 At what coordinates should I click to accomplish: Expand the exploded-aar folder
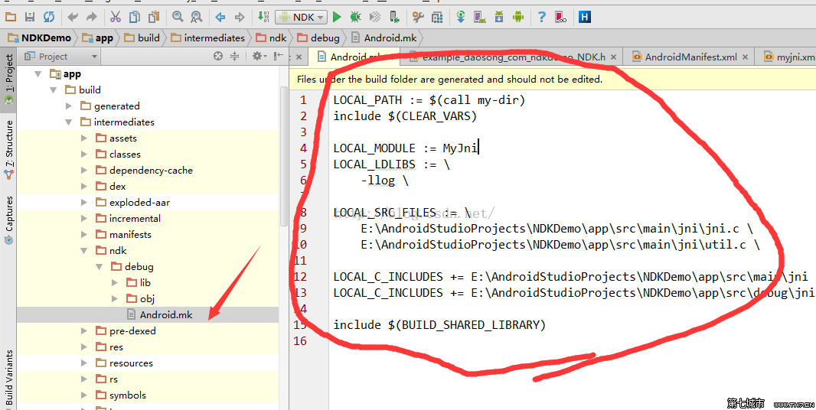coord(83,203)
